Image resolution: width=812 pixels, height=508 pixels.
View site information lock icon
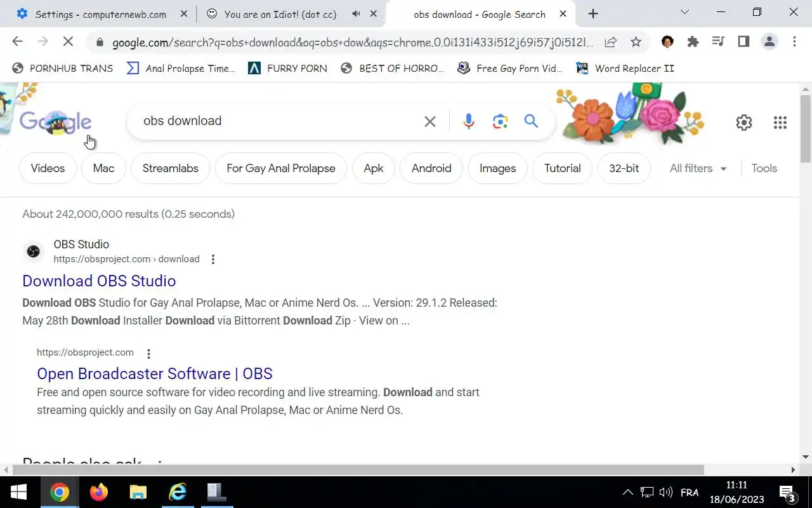[x=99, y=43]
